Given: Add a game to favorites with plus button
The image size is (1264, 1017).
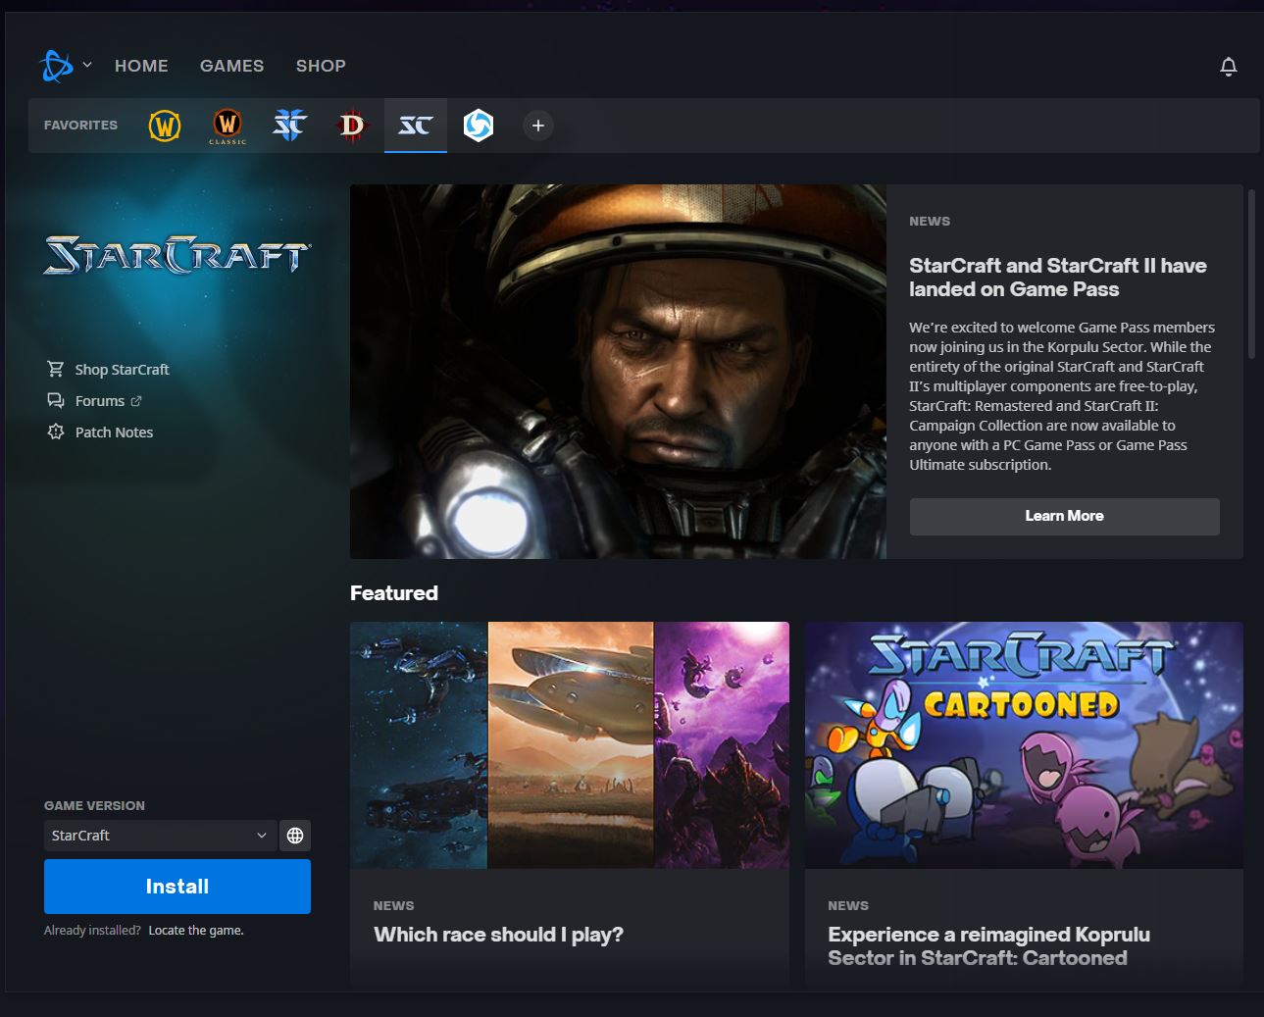Looking at the screenshot, I should tap(537, 126).
